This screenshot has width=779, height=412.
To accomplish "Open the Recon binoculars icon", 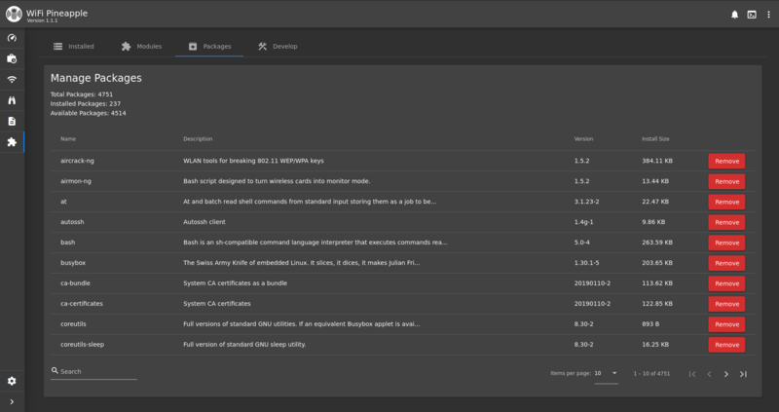I will click(x=12, y=100).
